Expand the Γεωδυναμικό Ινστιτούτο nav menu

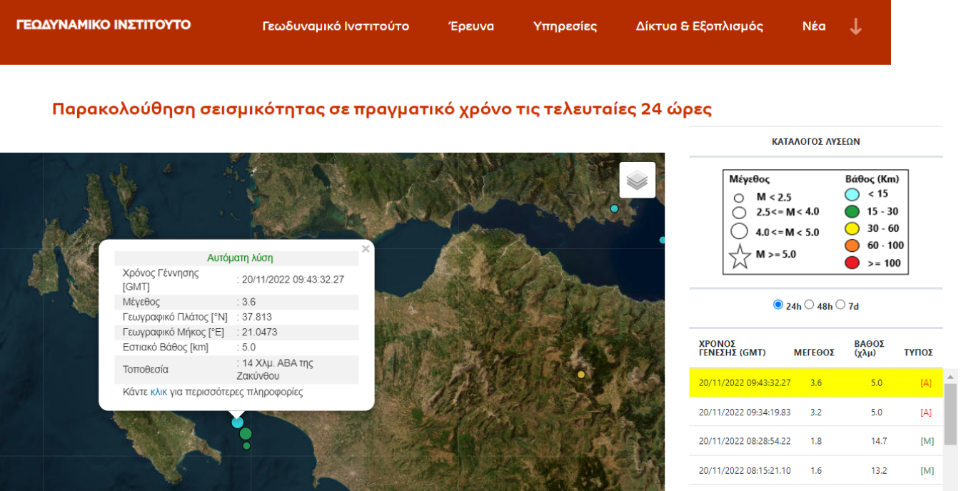(x=336, y=26)
